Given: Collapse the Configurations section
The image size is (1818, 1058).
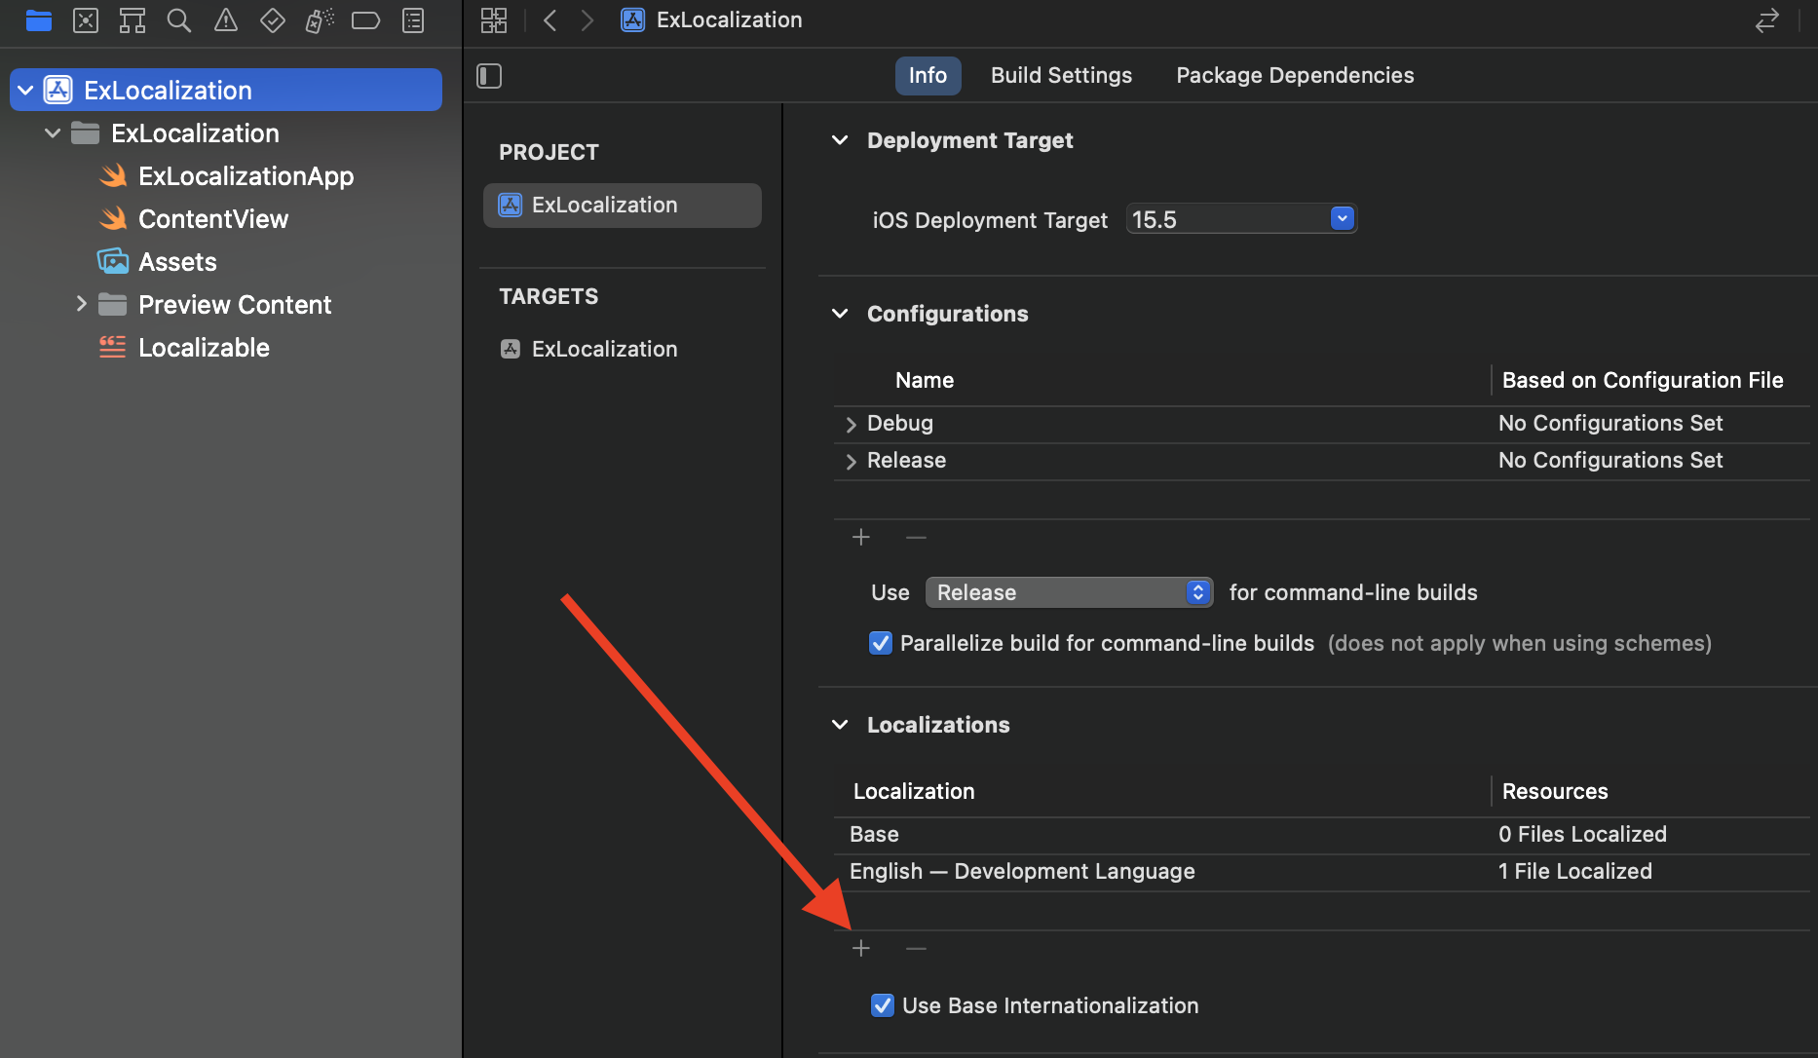Looking at the screenshot, I should (x=840, y=314).
